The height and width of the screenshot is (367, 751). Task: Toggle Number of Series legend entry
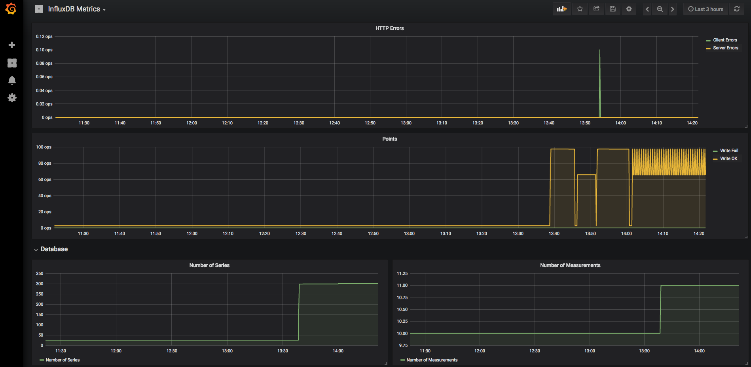pos(63,360)
